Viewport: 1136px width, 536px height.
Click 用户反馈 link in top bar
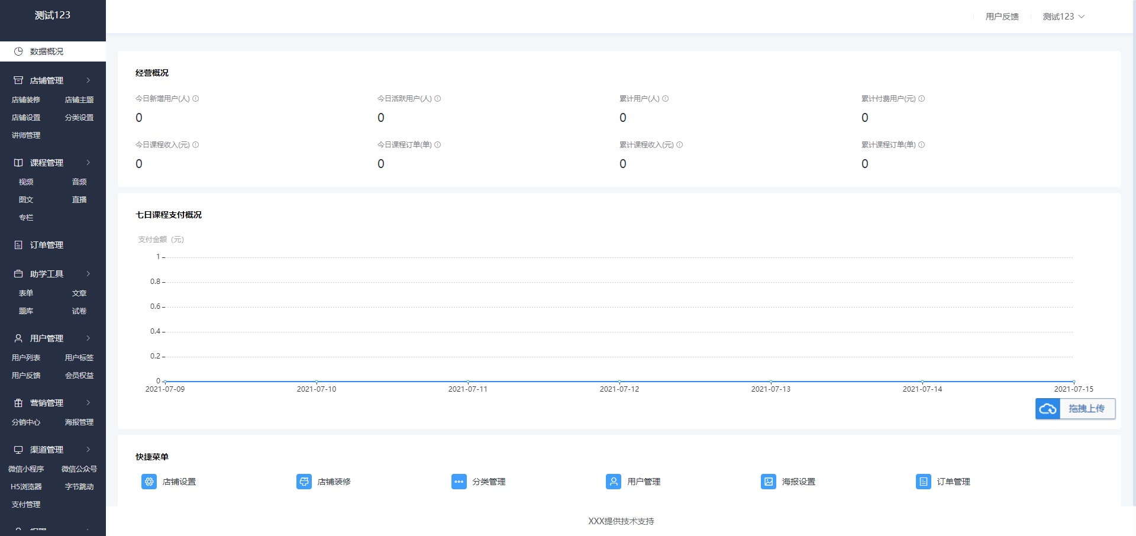point(1002,17)
